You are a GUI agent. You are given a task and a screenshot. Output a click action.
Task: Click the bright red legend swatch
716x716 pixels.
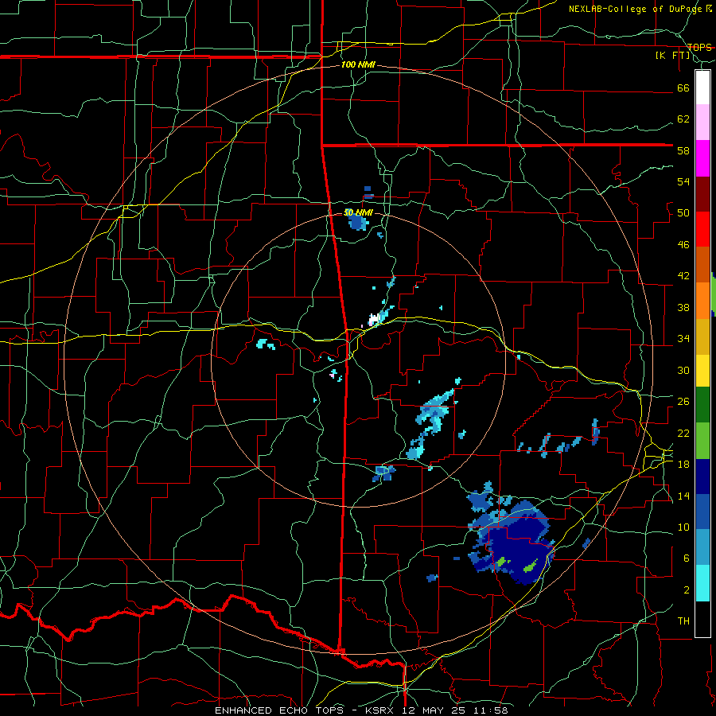click(702, 229)
